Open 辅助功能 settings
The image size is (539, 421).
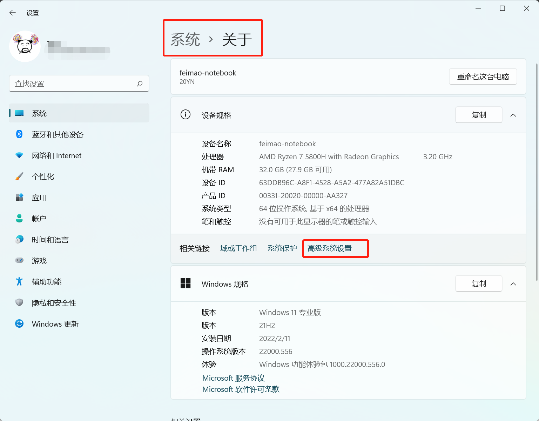point(79,282)
